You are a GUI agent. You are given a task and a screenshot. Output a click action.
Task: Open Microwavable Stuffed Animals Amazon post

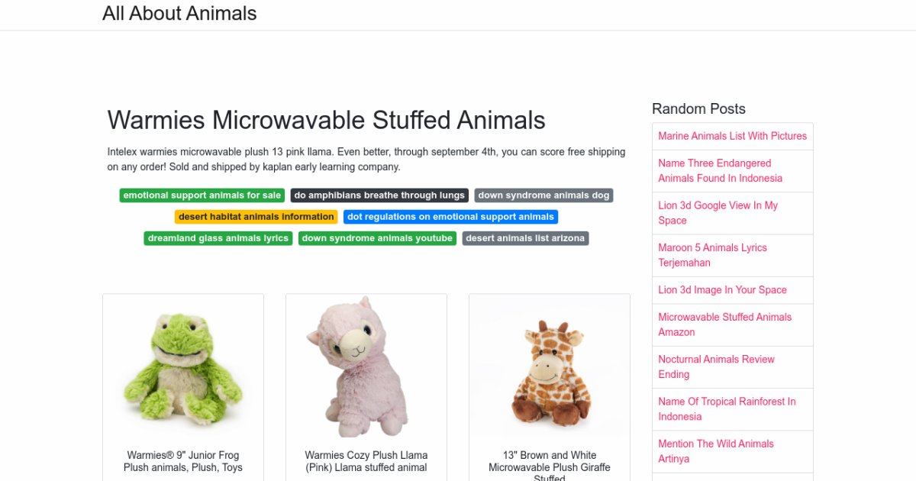click(x=724, y=324)
